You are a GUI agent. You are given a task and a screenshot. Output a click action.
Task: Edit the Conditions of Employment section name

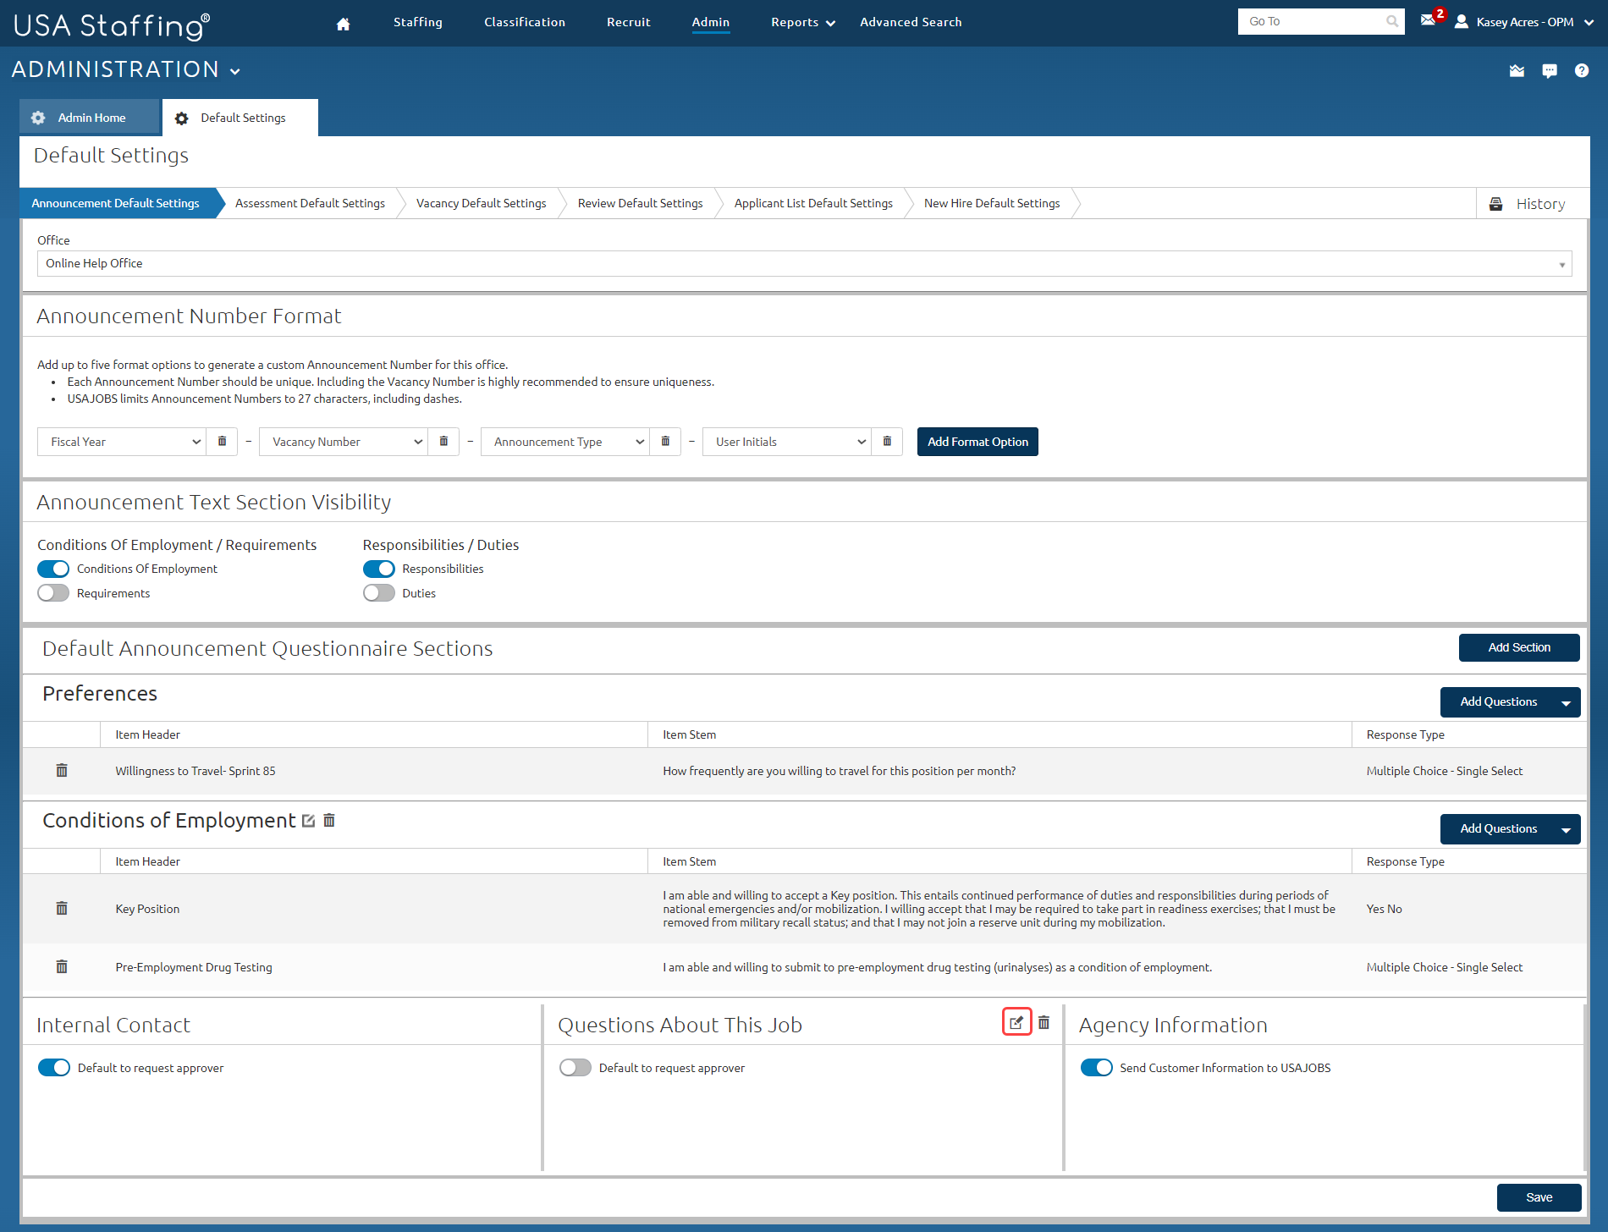(309, 821)
